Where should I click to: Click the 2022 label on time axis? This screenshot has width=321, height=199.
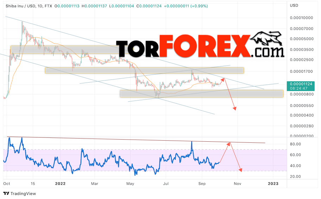click(x=60, y=184)
